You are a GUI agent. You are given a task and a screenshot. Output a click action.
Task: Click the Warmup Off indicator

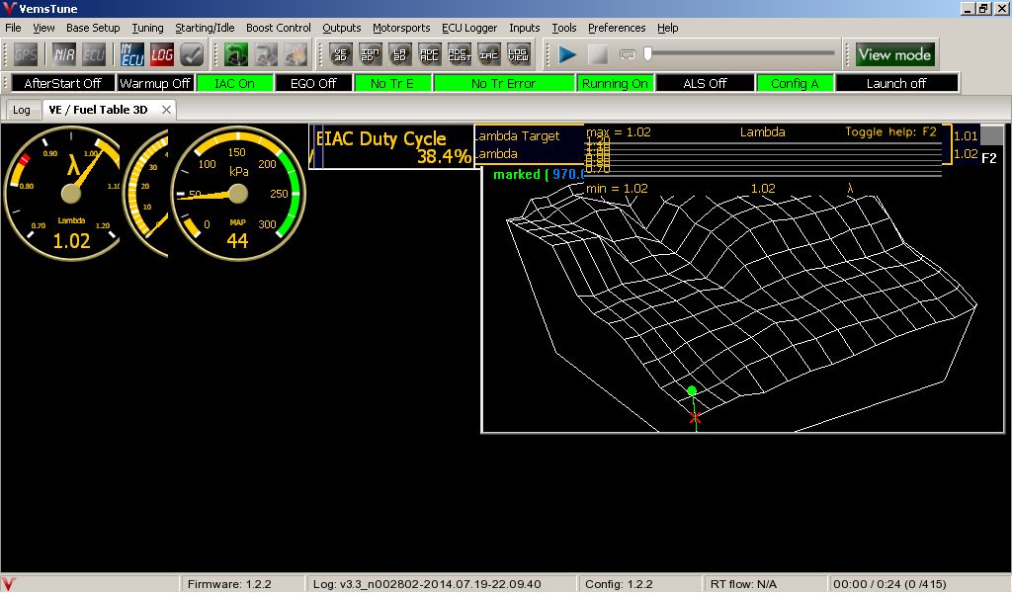[155, 83]
